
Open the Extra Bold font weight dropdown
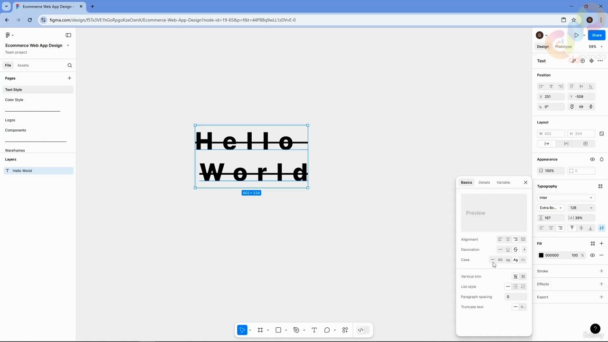click(551, 208)
